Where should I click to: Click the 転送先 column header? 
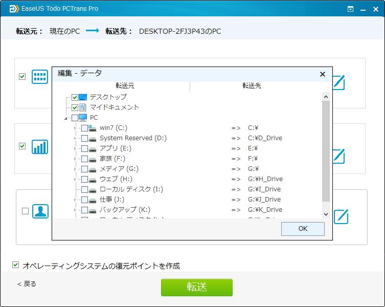tap(252, 86)
